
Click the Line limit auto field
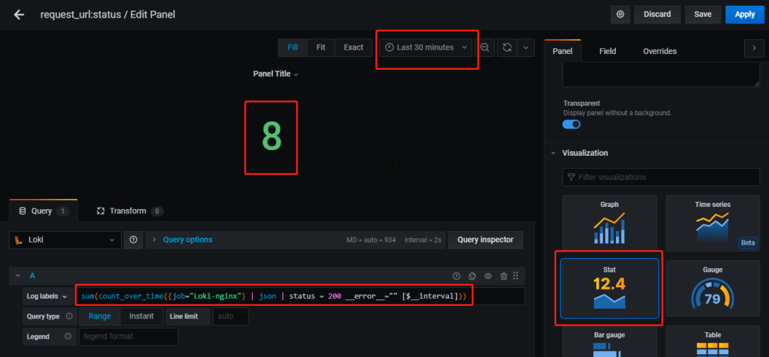point(231,316)
